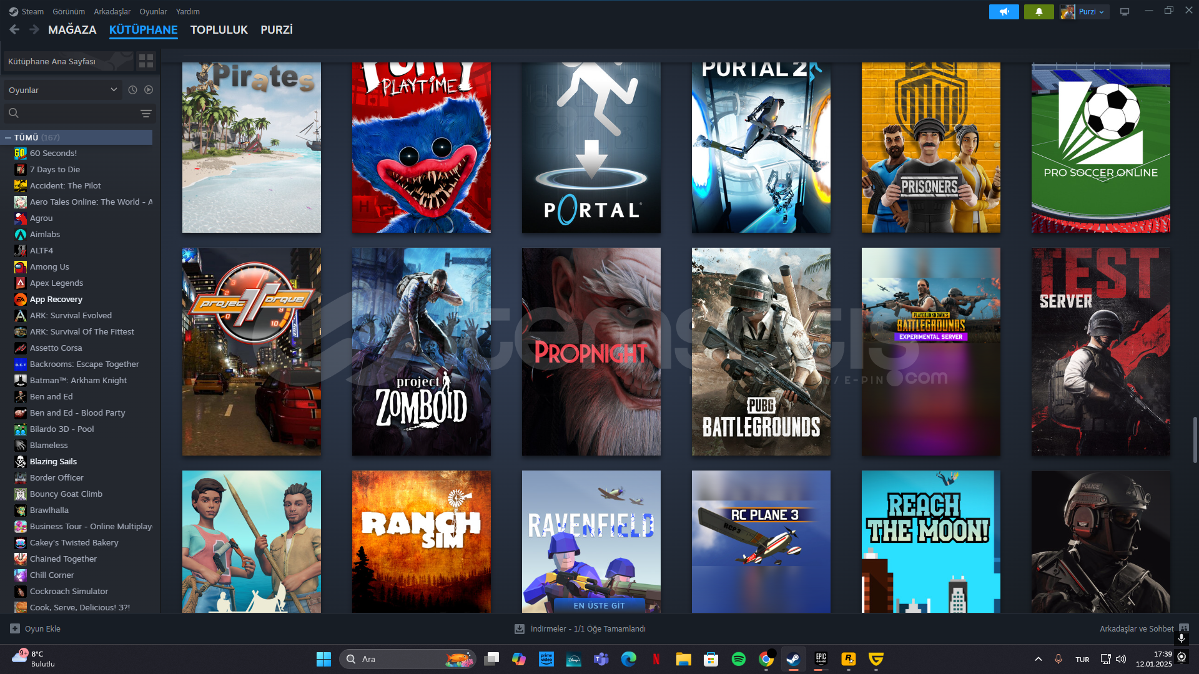Select Border Officer in game list

(57, 477)
